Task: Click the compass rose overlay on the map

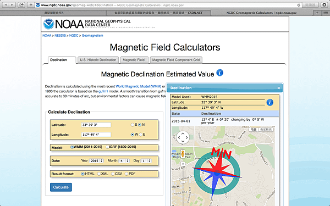Action: tap(217, 172)
